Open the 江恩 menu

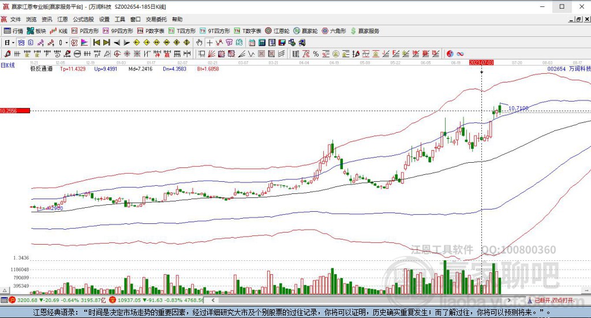[x=62, y=19]
